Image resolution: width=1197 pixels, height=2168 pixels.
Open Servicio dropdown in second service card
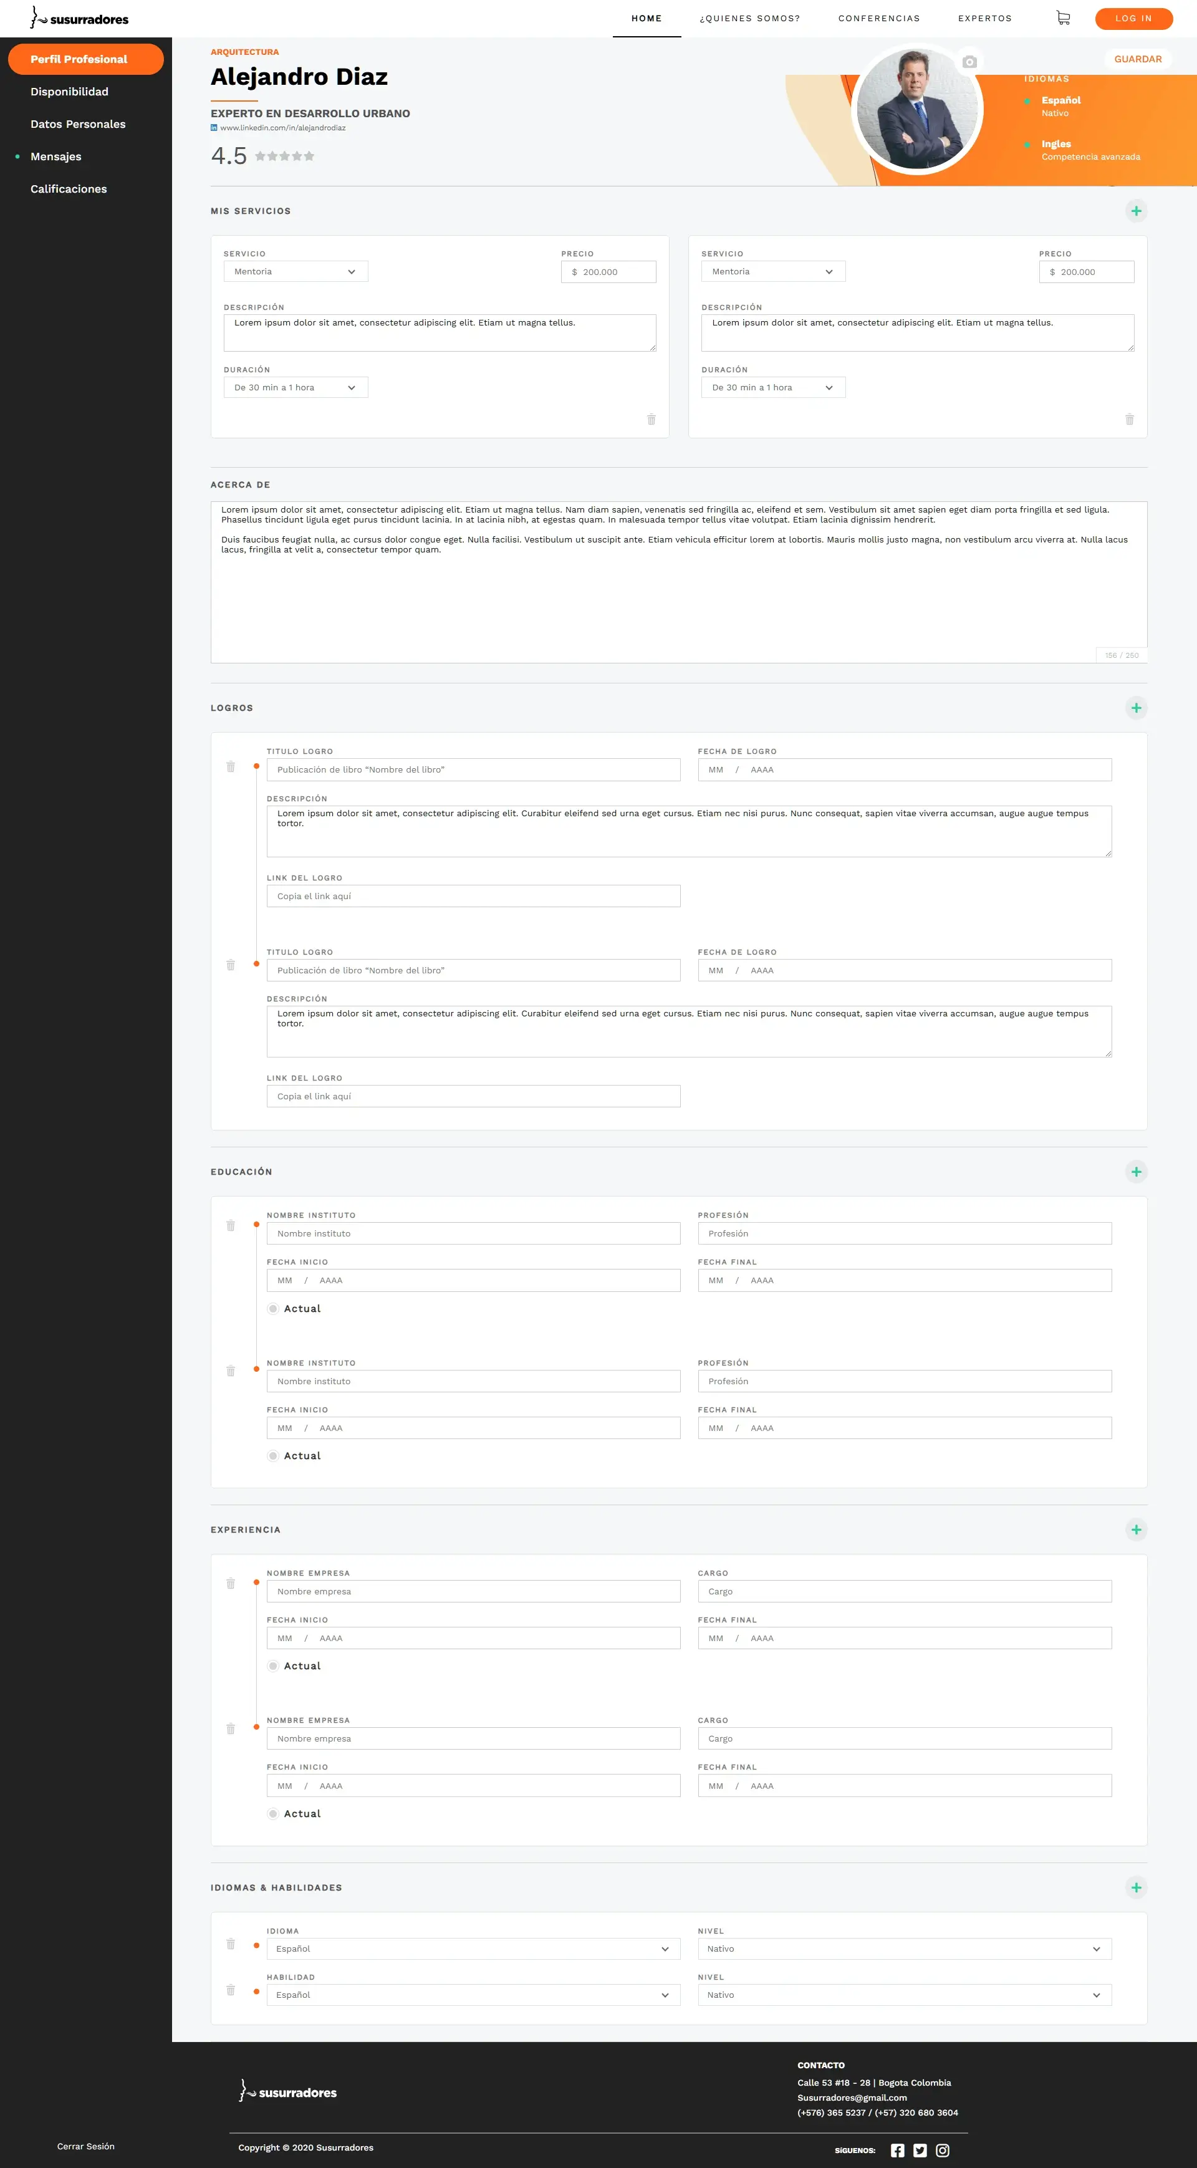[774, 272]
